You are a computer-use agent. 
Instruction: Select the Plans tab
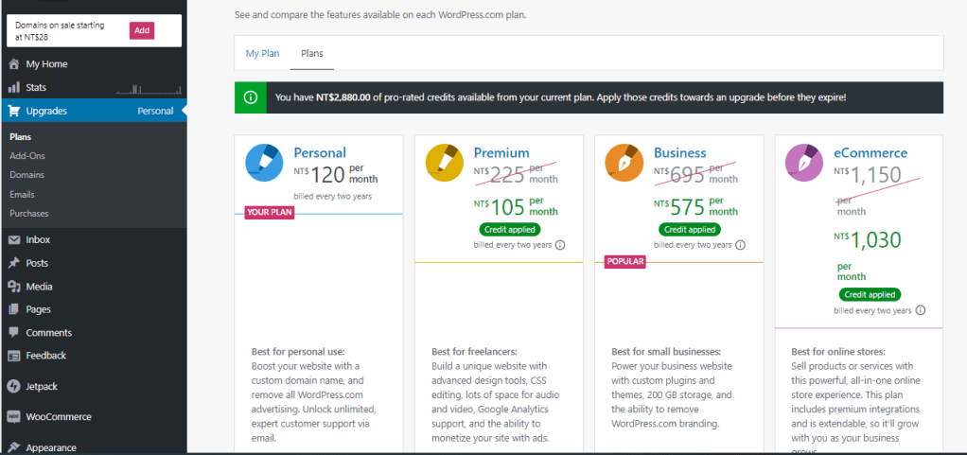pos(312,53)
